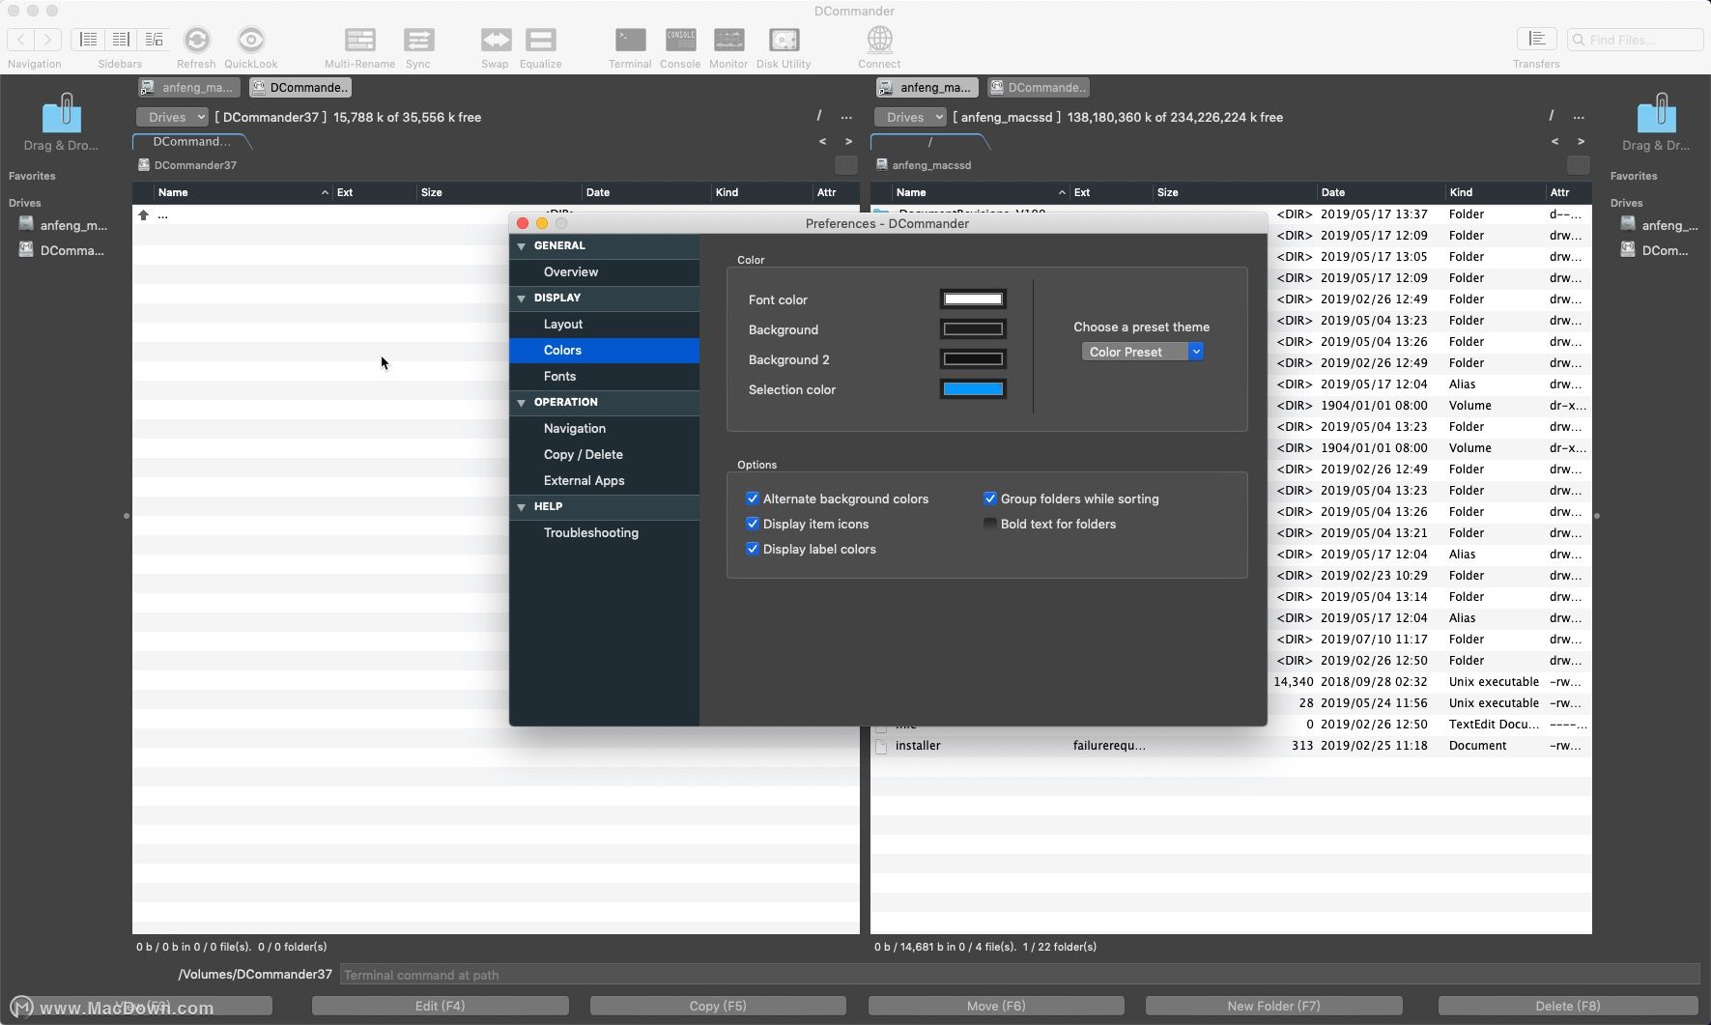
Task: Collapse the HELP section
Action: pyautogui.click(x=522, y=507)
